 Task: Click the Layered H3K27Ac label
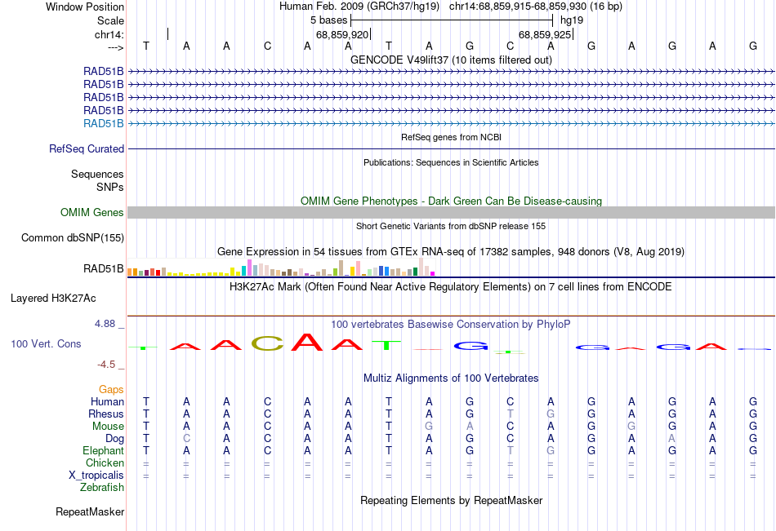click(x=53, y=299)
